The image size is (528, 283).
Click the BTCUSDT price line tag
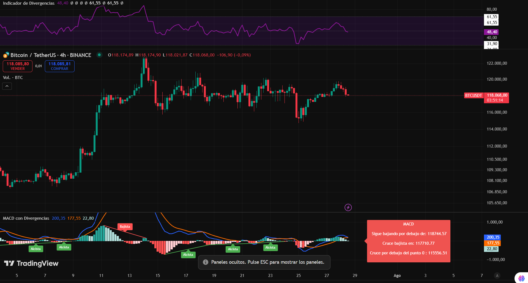click(x=474, y=96)
